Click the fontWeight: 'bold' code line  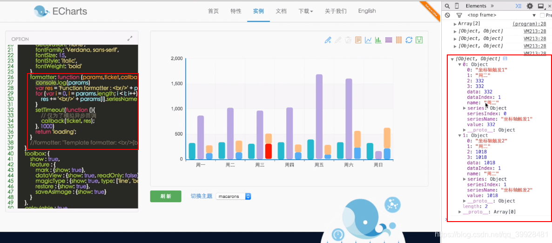coord(59,66)
